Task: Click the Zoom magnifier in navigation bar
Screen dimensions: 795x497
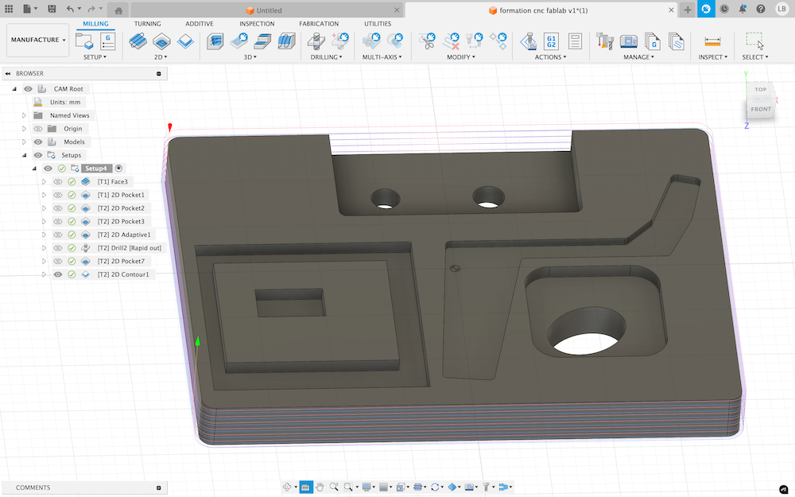Action: click(334, 487)
